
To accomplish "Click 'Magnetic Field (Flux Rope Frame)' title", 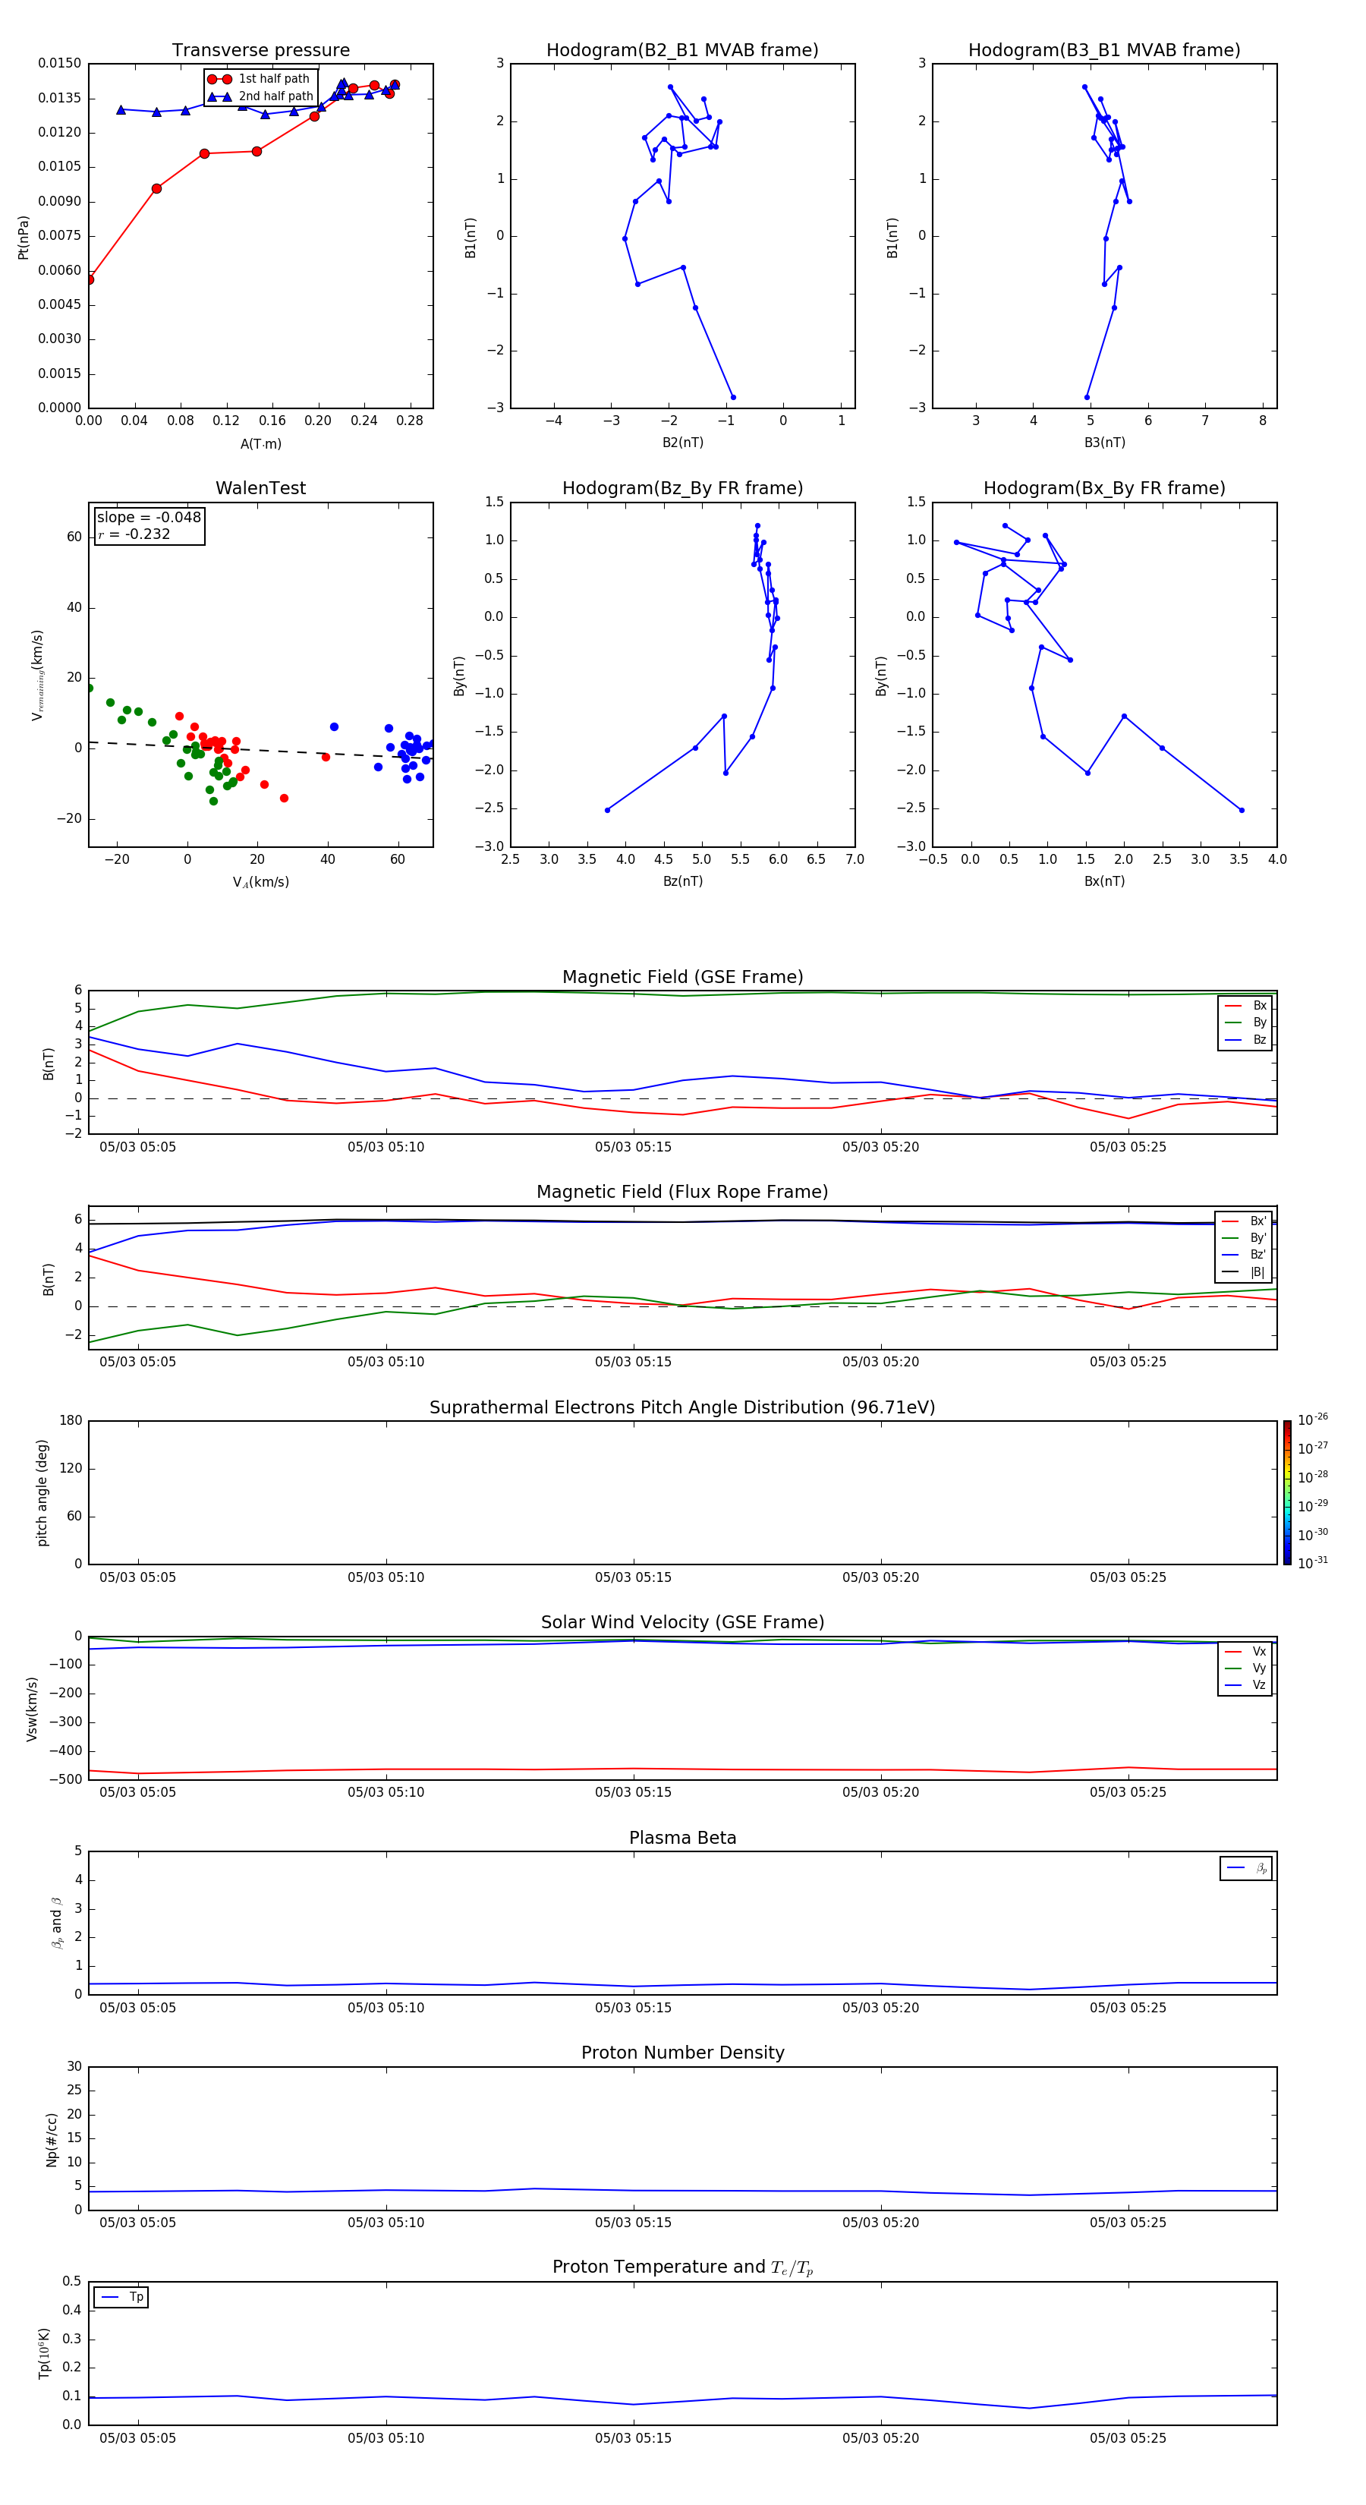I will 682,1193.
